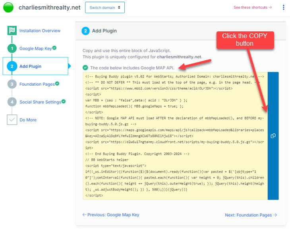Screen dimensions: 290x229
Task: Open the Do More step
Action: (x=28, y=120)
